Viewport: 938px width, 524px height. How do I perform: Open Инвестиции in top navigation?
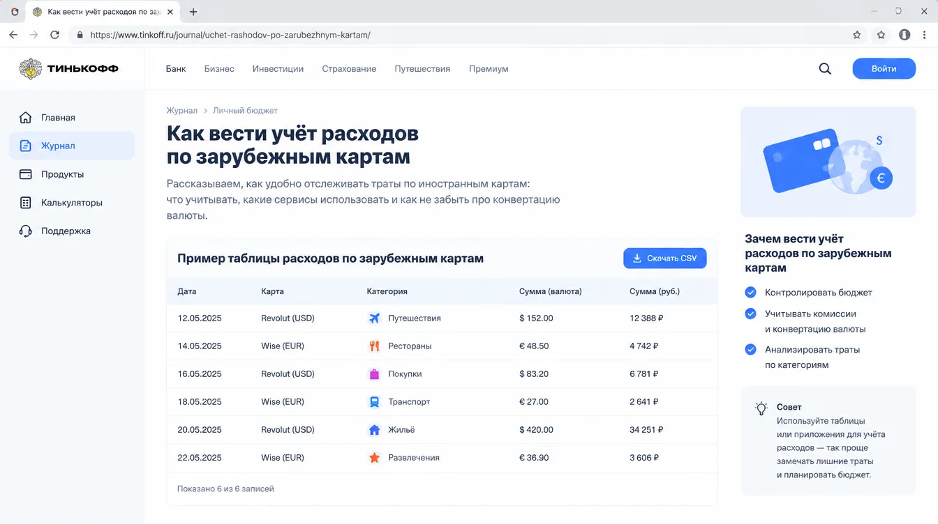coord(278,69)
